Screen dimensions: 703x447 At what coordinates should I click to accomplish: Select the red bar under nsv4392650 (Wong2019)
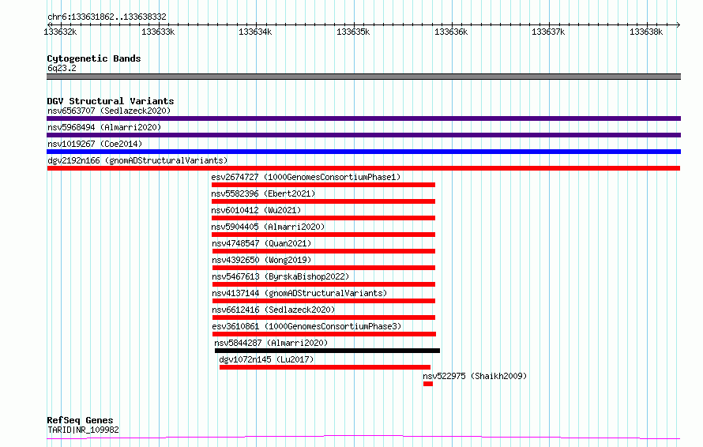pyautogui.click(x=324, y=268)
